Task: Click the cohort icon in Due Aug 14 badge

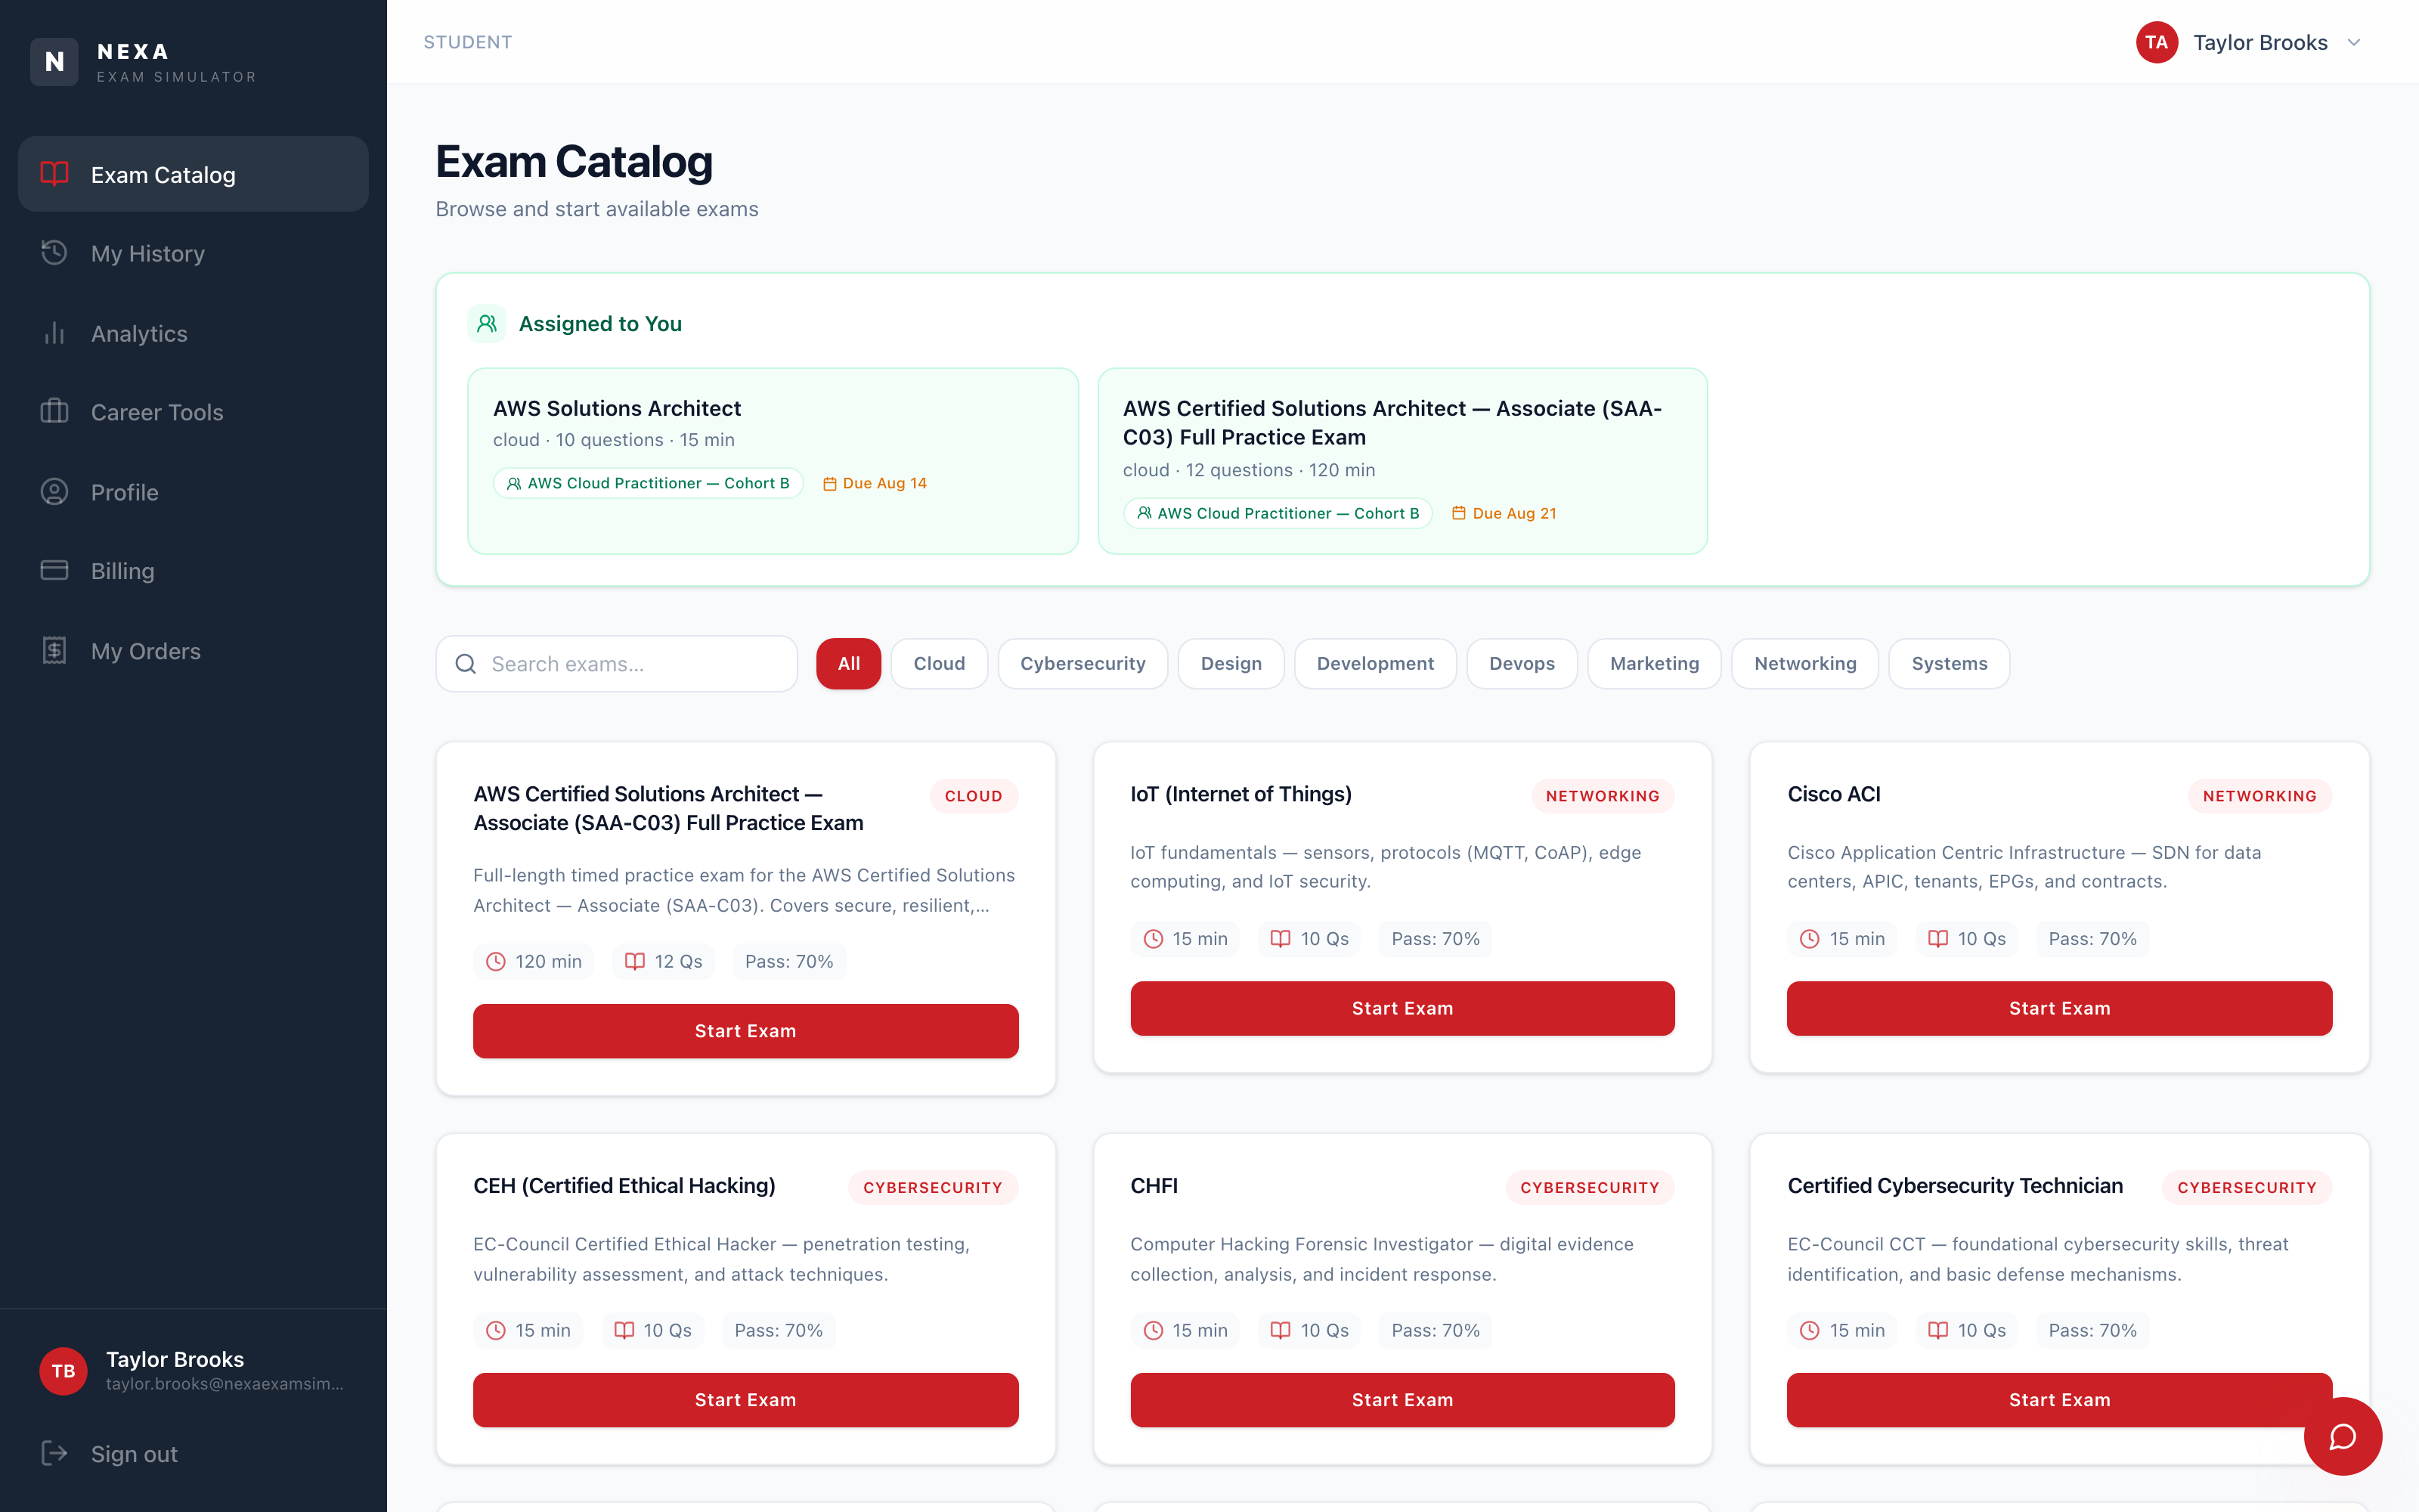Action: pos(514,484)
